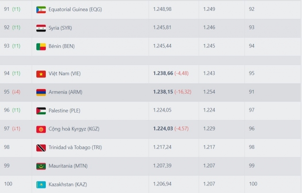Click the Việt Nam flag icon
The height and width of the screenshot is (193, 302).
pos(41,74)
